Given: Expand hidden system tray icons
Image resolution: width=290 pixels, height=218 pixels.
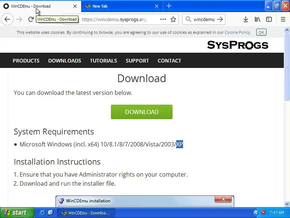Looking at the screenshot, I should 256,213.
